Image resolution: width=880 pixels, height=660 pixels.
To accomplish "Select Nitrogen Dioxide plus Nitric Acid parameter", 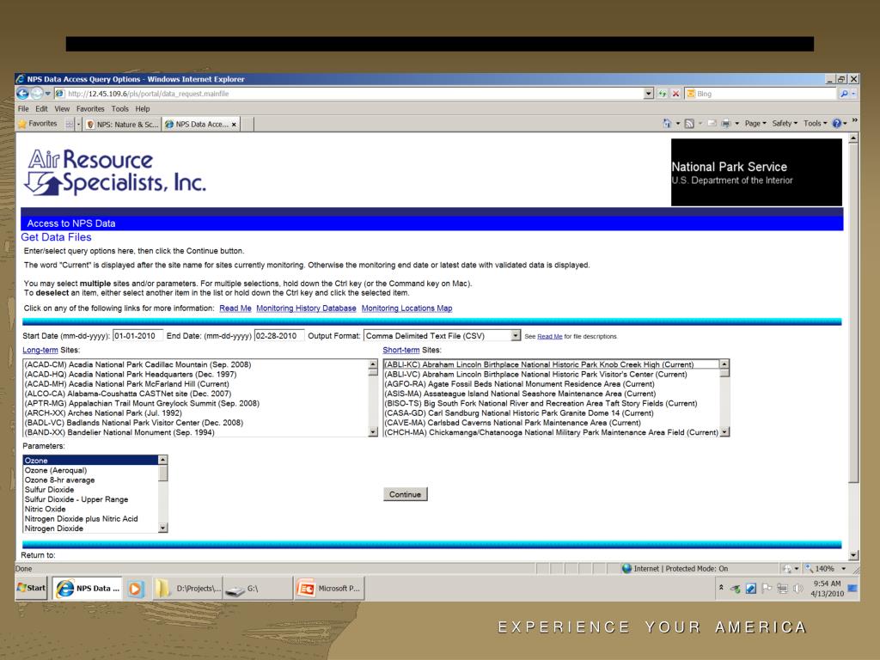I will (91, 518).
